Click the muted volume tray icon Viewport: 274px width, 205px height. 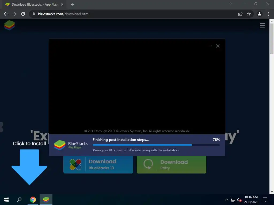[x=239, y=200]
